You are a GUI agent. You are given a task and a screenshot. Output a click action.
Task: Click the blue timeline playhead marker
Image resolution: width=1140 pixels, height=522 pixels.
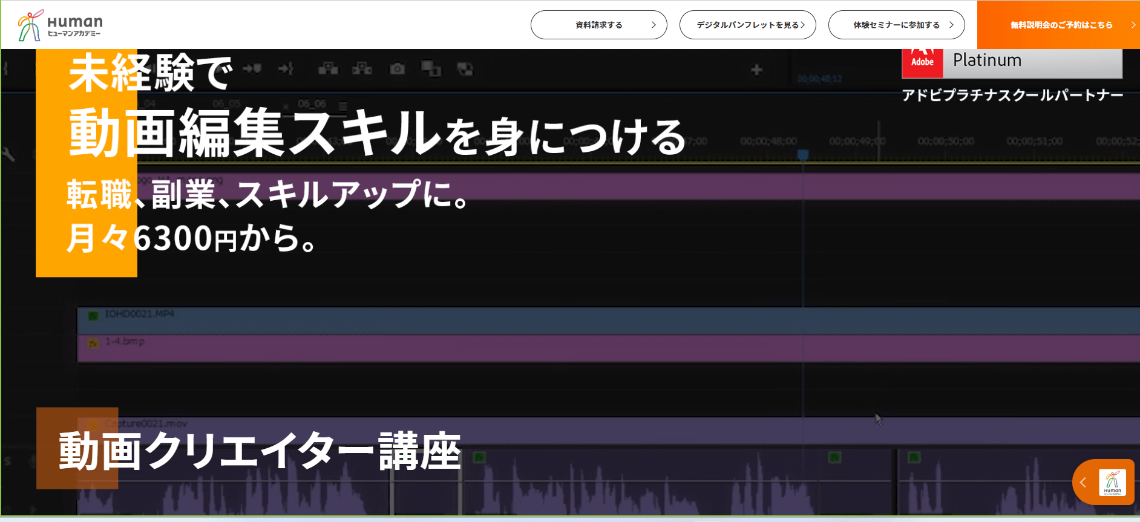click(803, 155)
